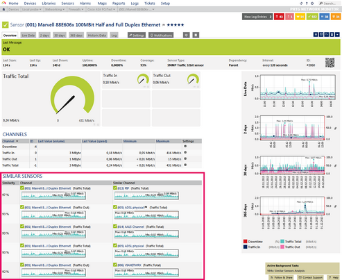Click the green status icon beside (013) PIP
The image size is (342, 280).
click(115, 188)
